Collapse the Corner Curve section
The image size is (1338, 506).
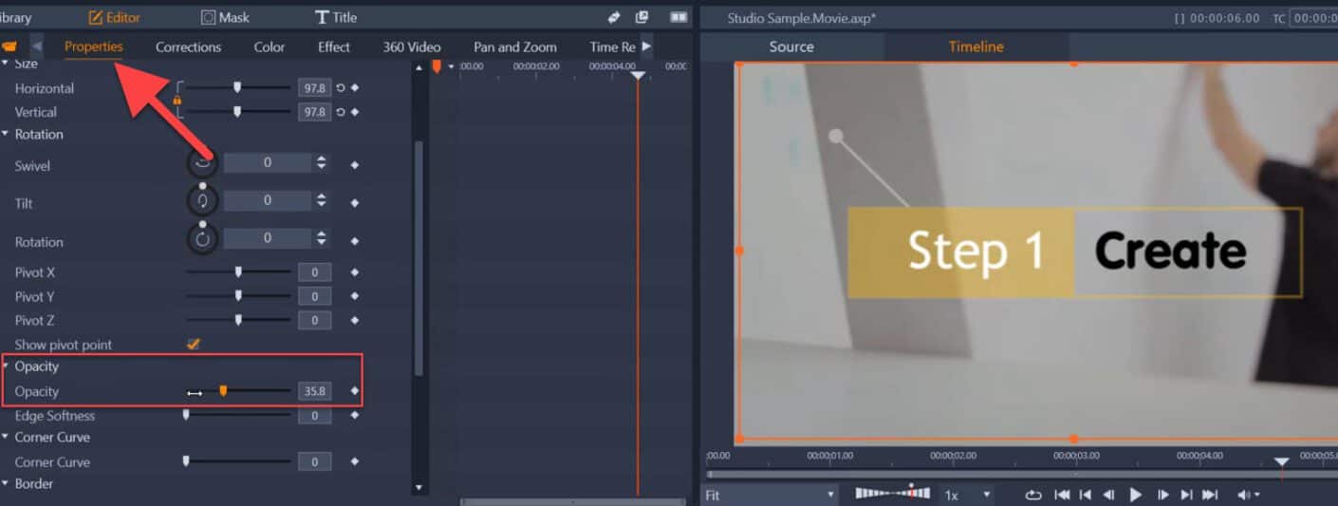tap(5, 438)
